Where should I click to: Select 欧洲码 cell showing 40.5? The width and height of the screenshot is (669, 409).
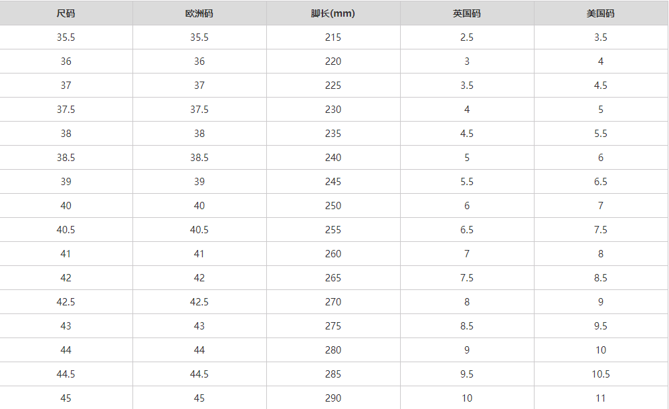click(199, 230)
